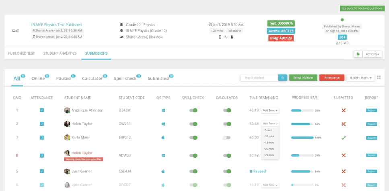Click the red exclamation warning icon

click(x=17, y=155)
